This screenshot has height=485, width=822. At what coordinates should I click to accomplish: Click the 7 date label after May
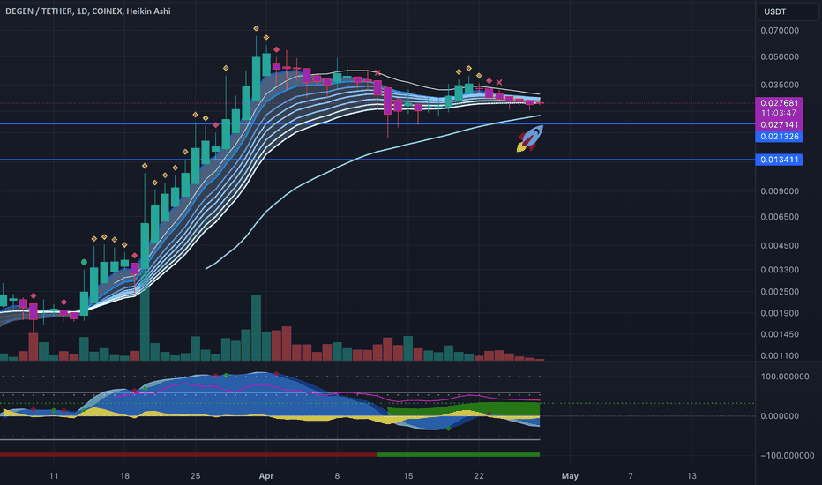[x=631, y=476]
